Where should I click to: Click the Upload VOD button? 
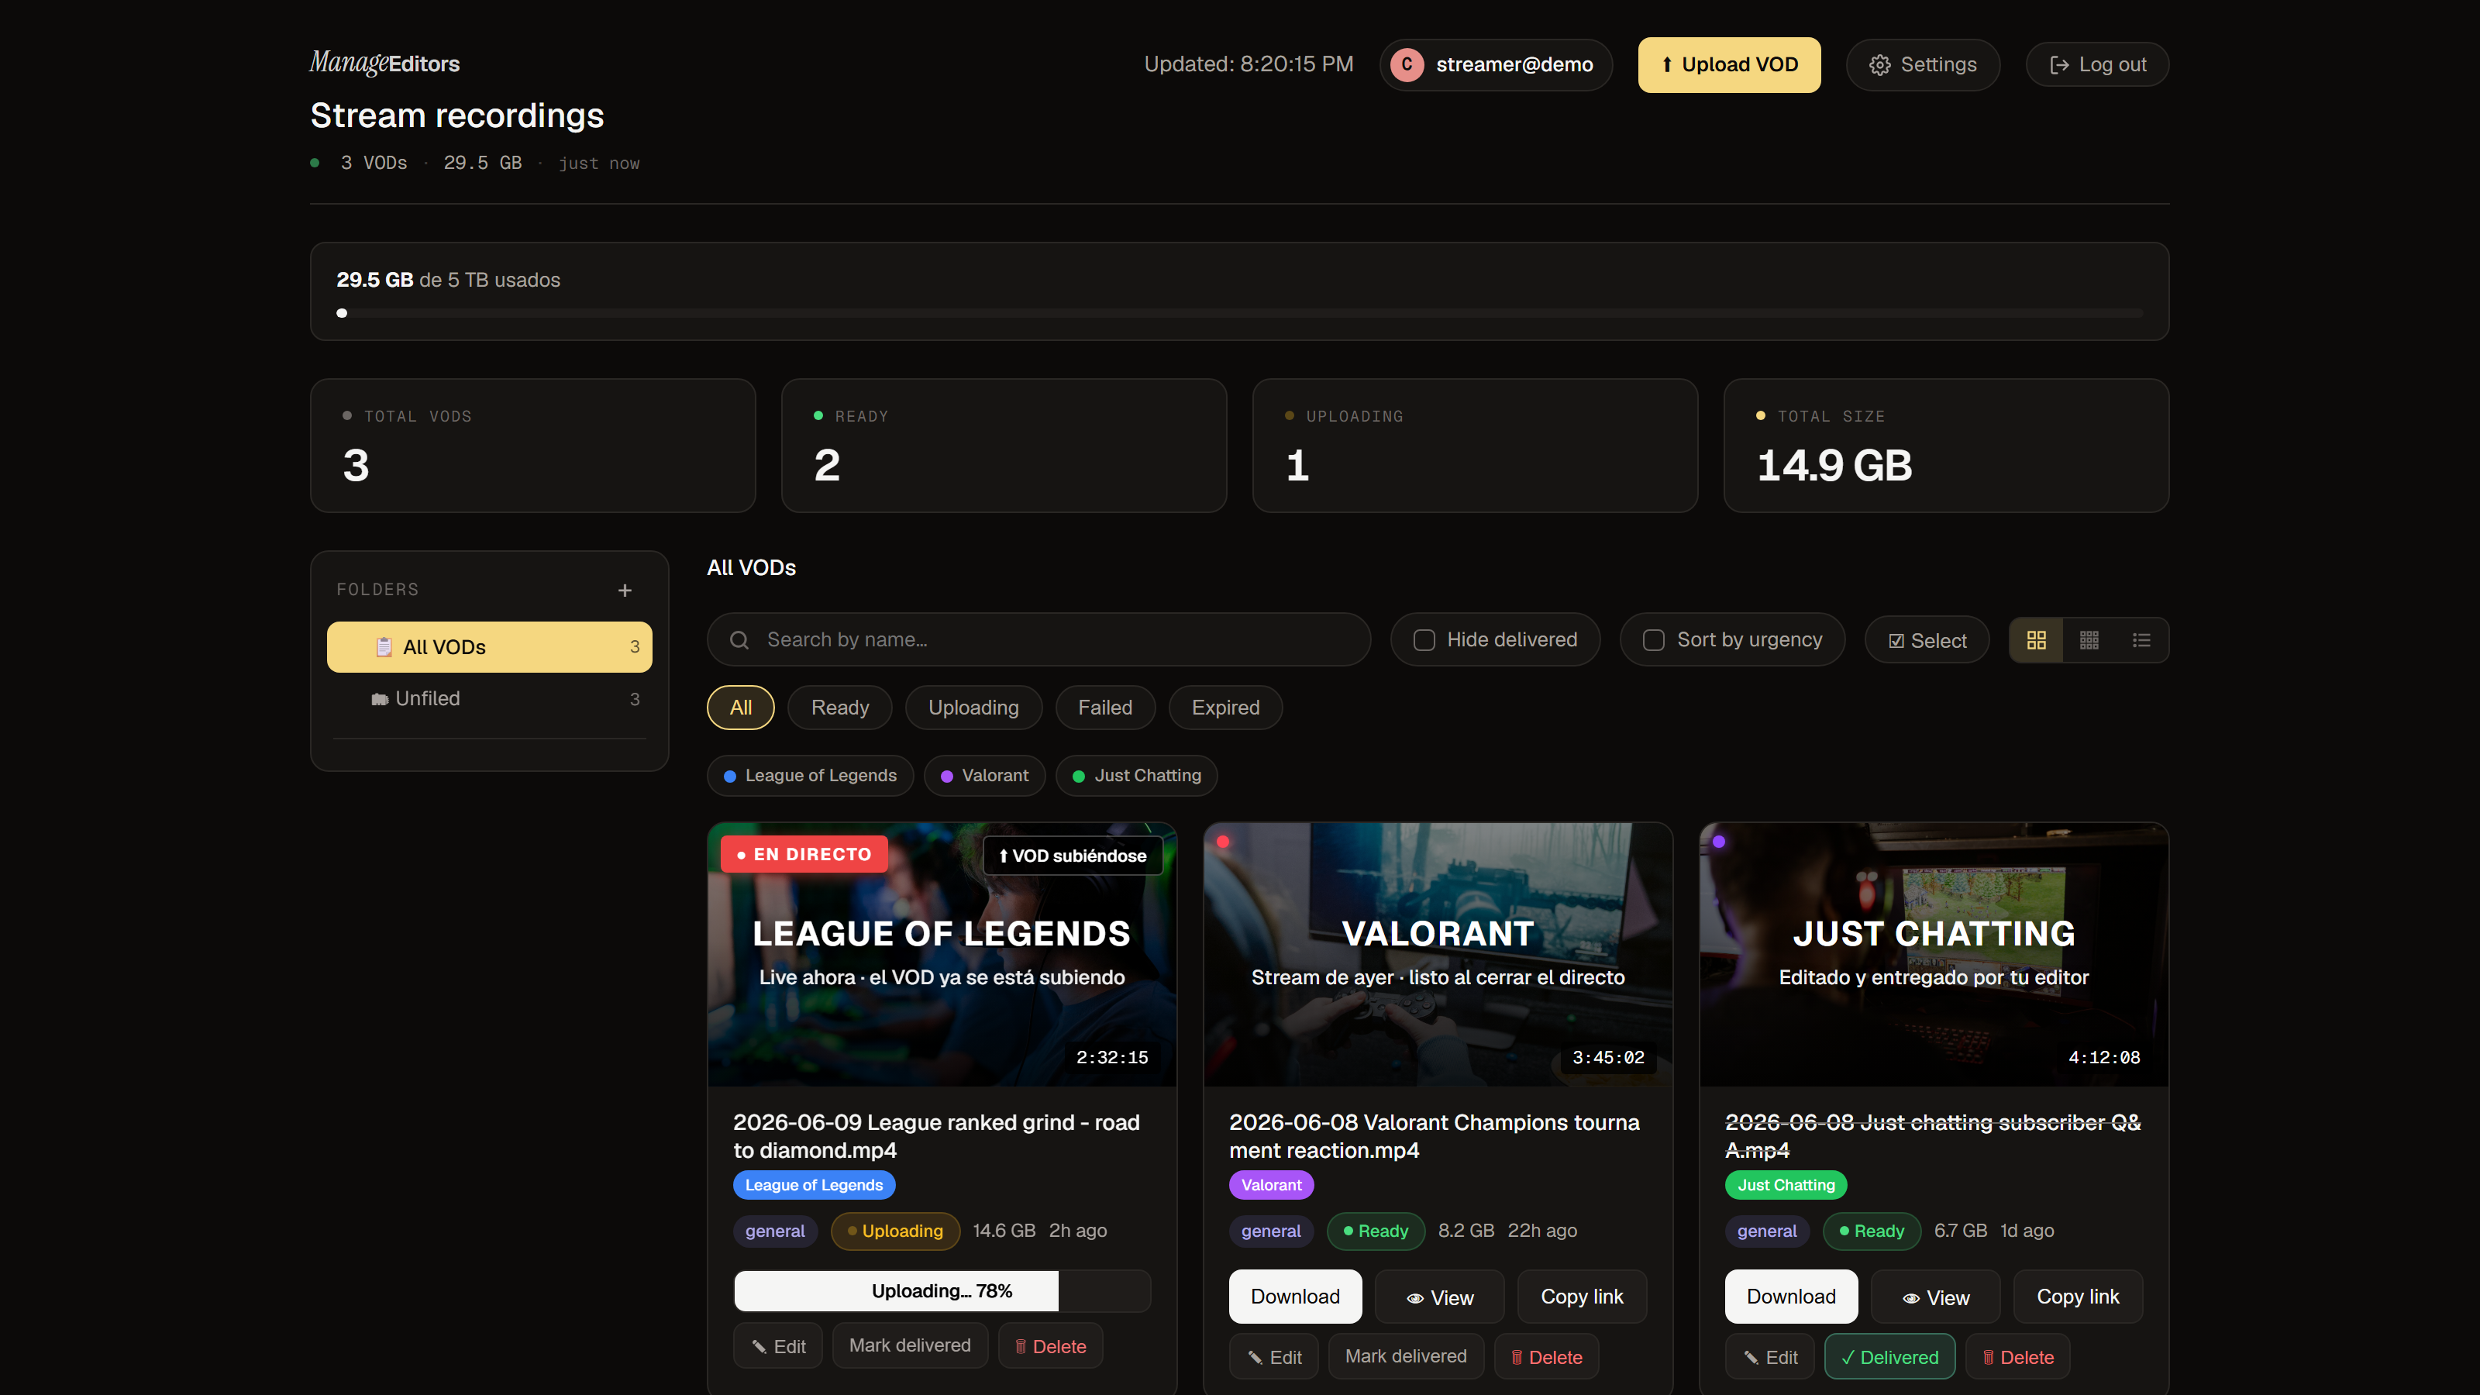pos(1729,64)
